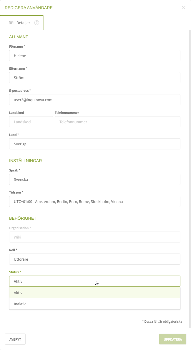Click the disabled Organisation field labeled Wiki

(x=95, y=237)
